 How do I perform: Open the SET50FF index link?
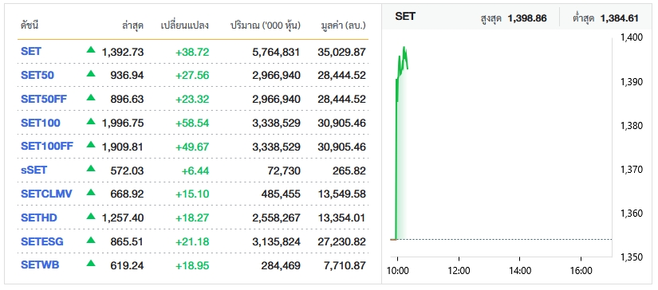point(44,99)
